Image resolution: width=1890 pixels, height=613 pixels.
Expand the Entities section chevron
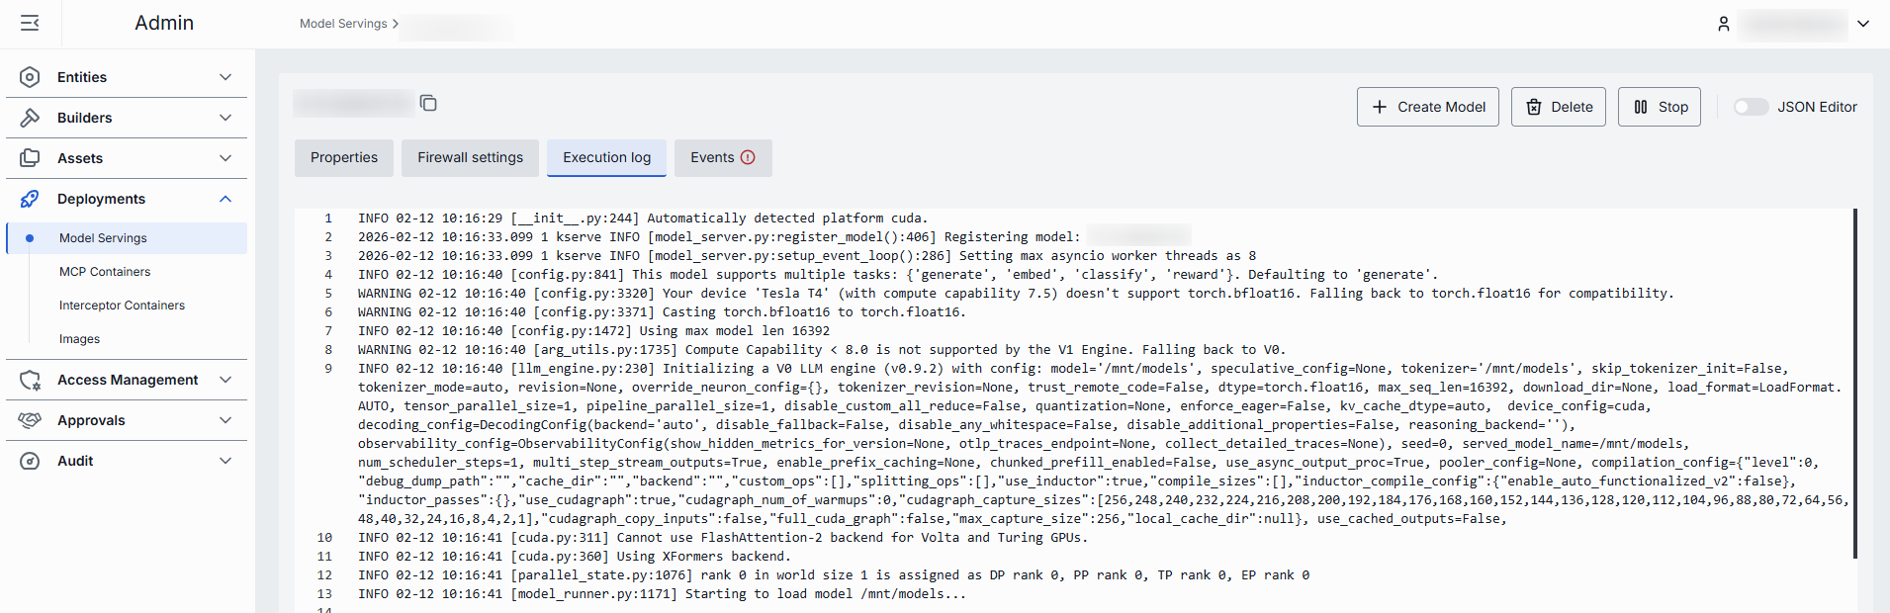pos(225,77)
